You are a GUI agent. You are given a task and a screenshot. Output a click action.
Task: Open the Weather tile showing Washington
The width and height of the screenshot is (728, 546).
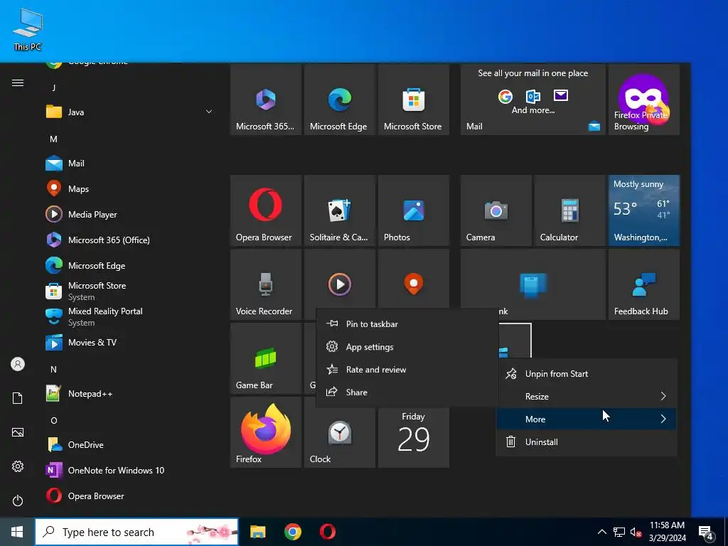pos(644,210)
